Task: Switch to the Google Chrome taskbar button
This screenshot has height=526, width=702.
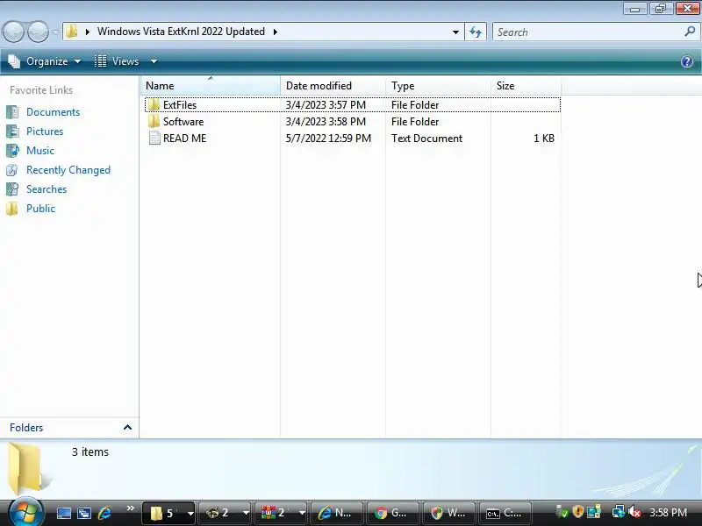Action: (x=392, y=513)
